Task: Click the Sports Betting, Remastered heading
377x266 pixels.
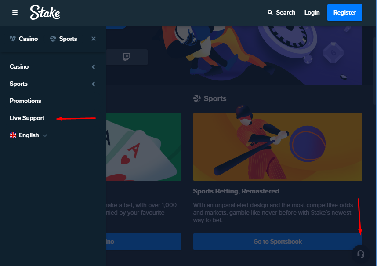Action: (236, 191)
